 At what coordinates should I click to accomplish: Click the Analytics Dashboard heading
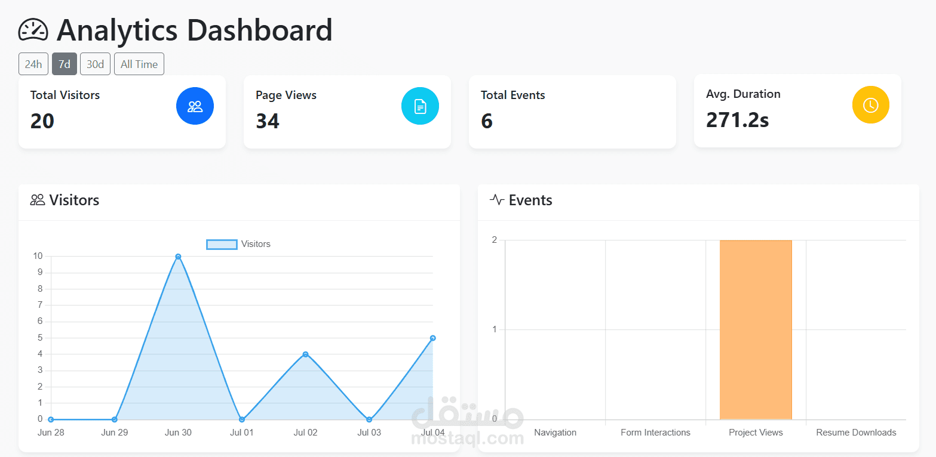[x=194, y=29]
